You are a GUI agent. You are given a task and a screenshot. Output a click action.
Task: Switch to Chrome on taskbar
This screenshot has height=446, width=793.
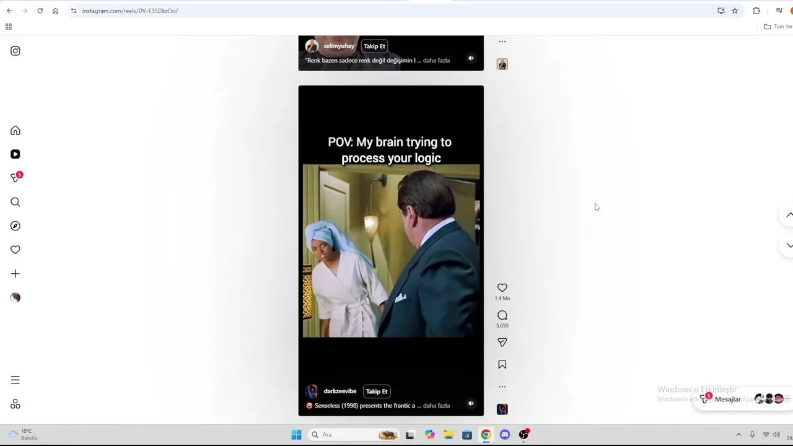click(486, 435)
